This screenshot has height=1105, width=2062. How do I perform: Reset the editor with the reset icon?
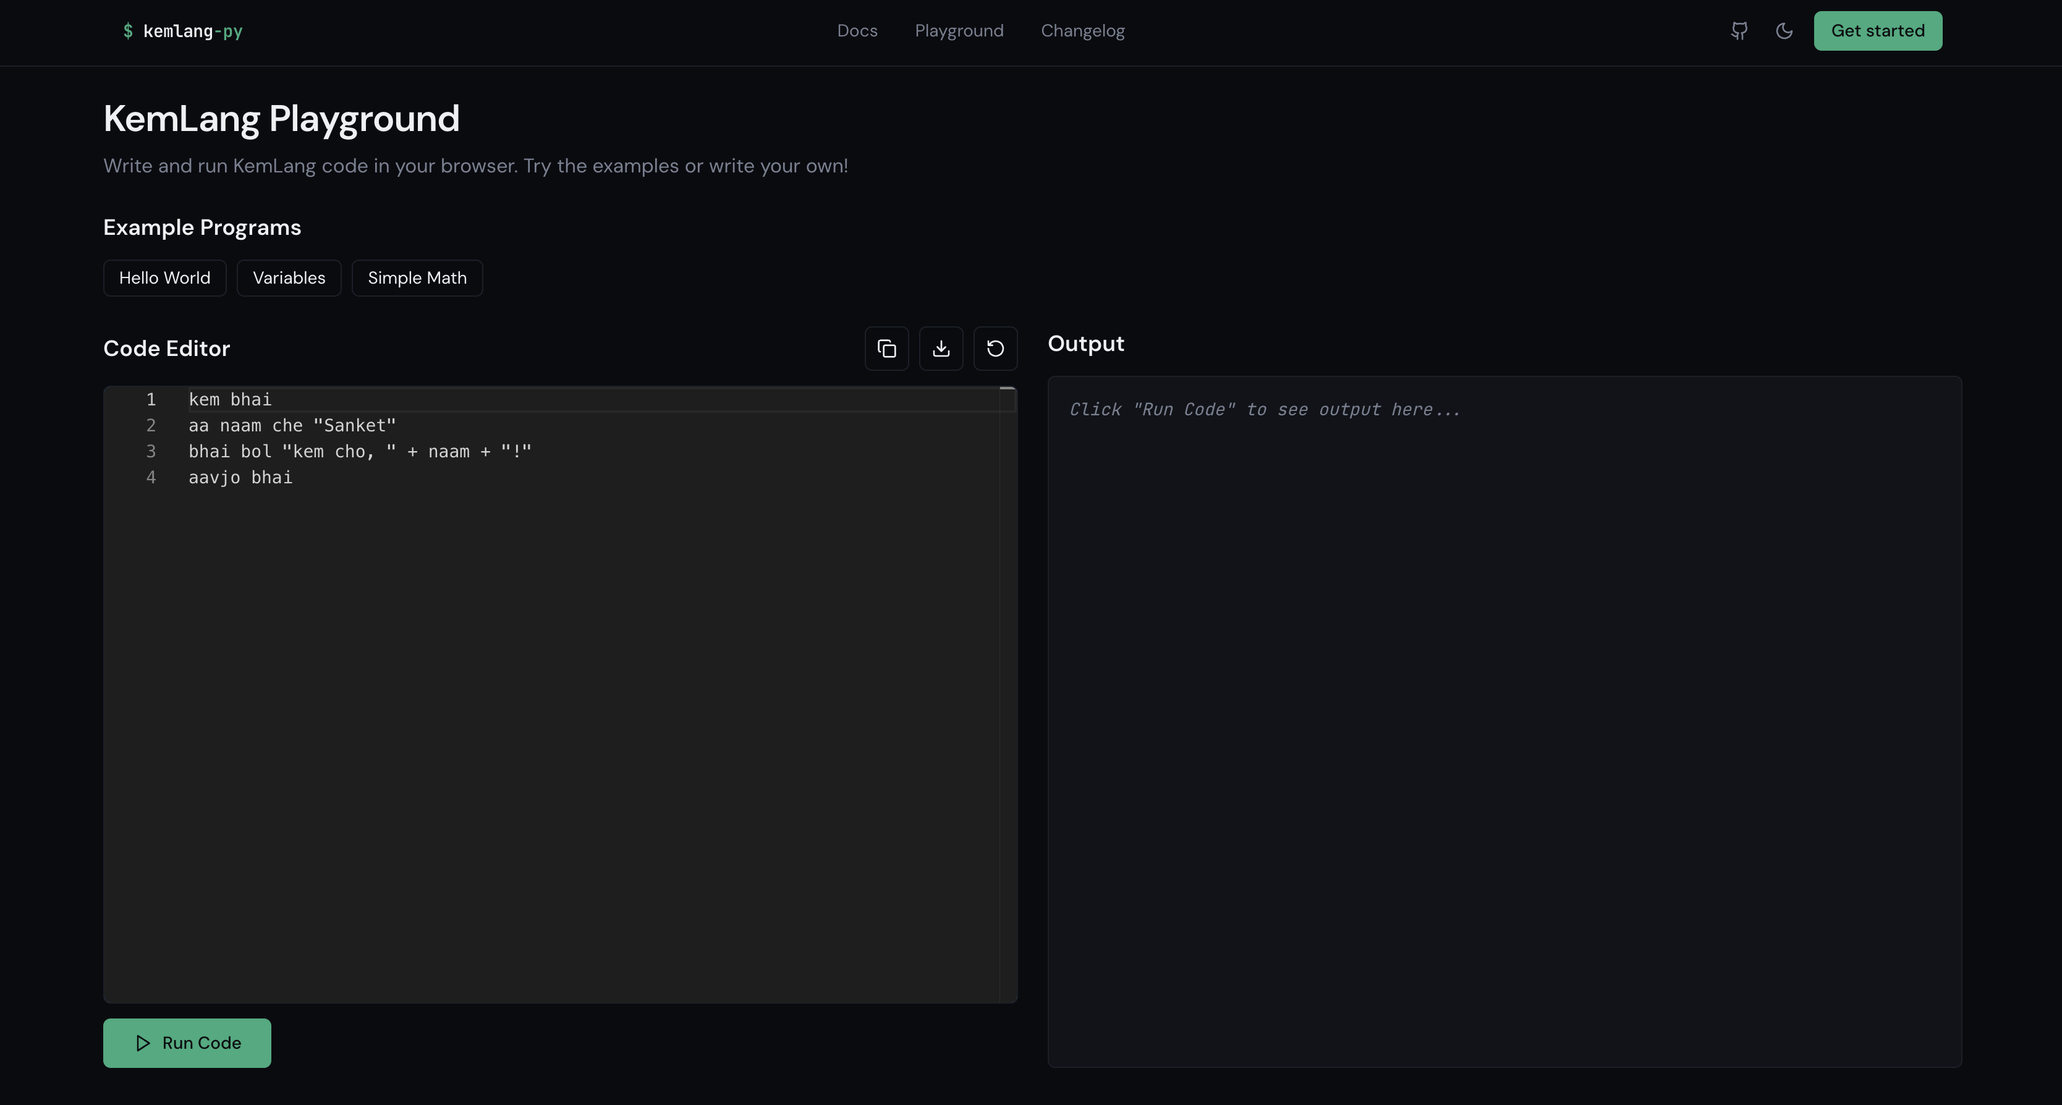[x=996, y=349]
